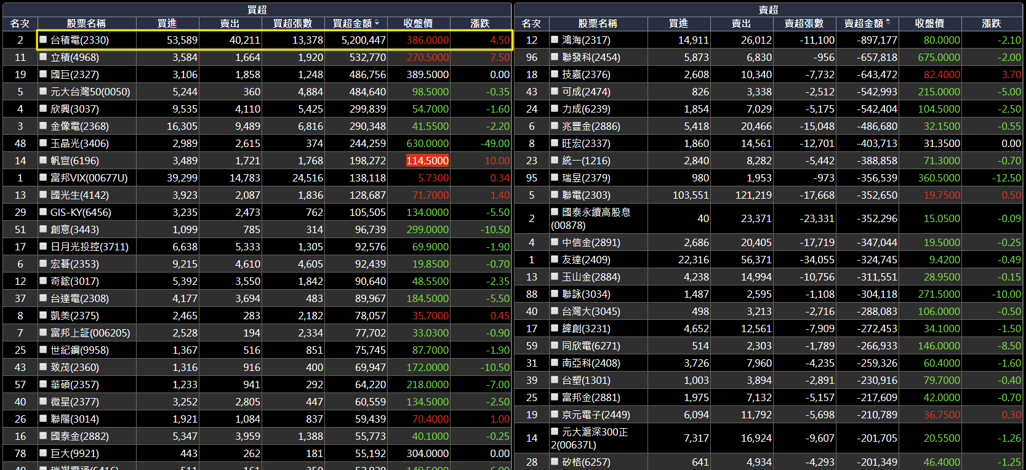The width and height of the screenshot is (1026, 470).
Task: Click stock name 台達電(2308)
Action: (79, 298)
